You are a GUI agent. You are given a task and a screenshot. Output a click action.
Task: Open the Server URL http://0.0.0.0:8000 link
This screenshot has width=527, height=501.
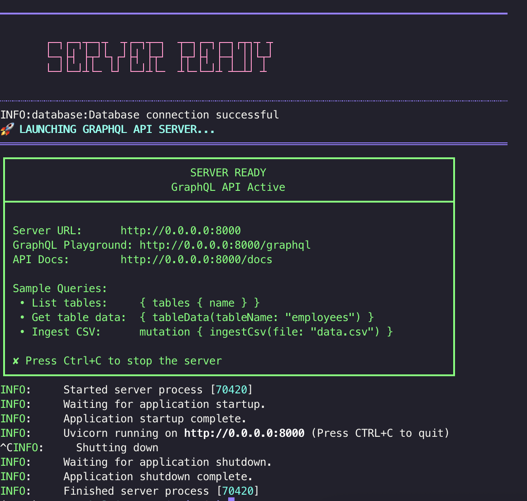point(181,231)
